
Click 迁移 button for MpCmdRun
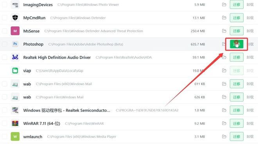point(236,18)
